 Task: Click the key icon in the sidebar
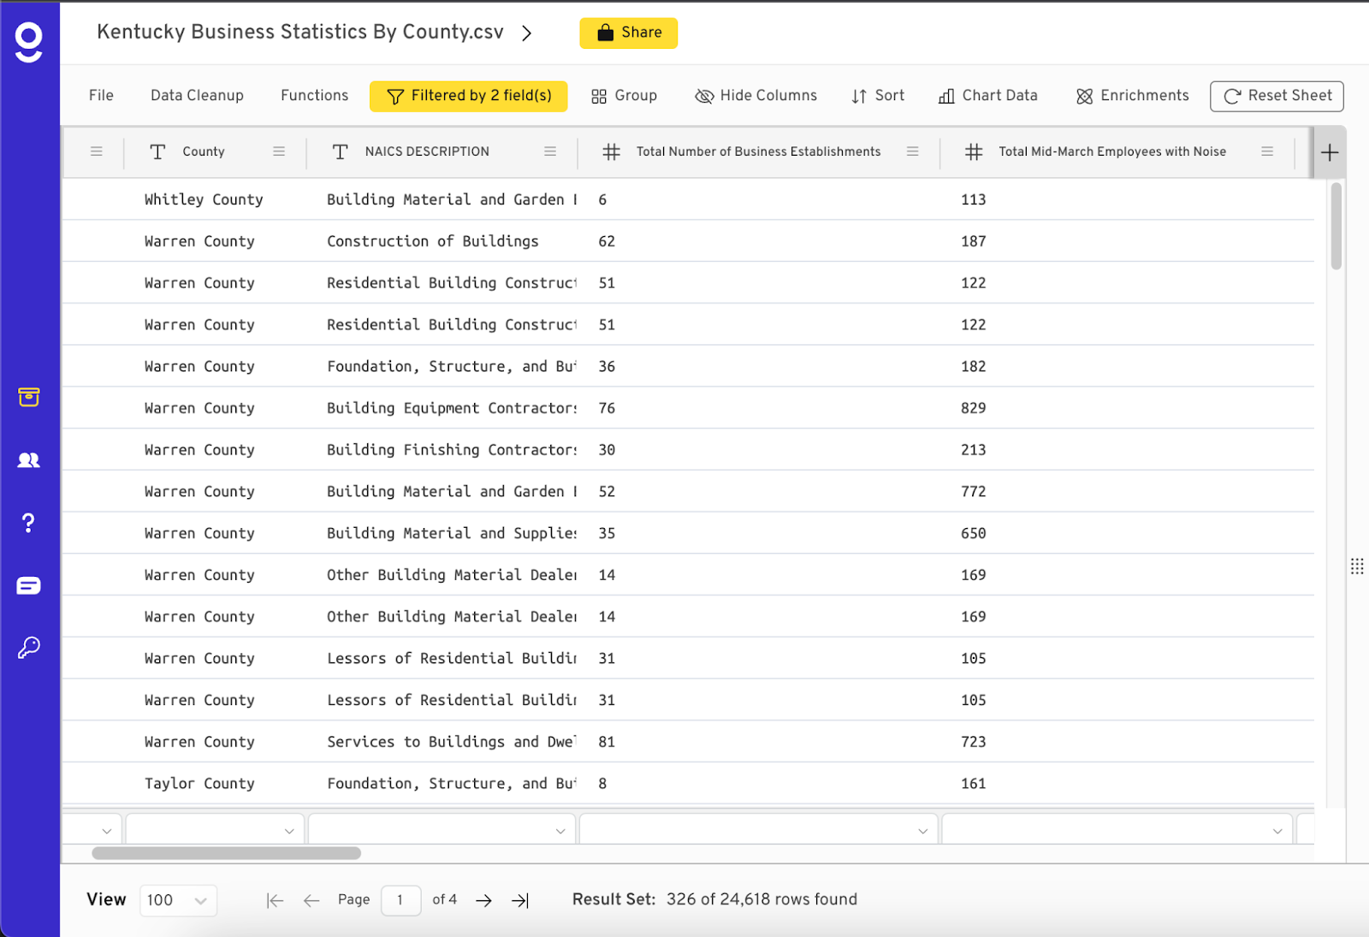point(28,648)
